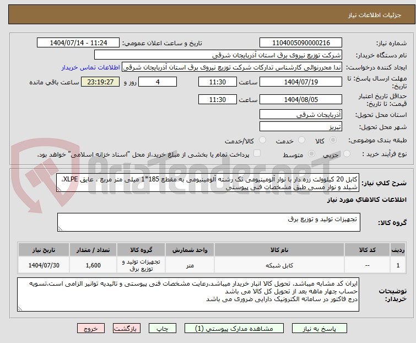The image size is (416, 343).
Task: Click the response deadline date 1404/07/19
Action: pyautogui.click(x=301, y=82)
